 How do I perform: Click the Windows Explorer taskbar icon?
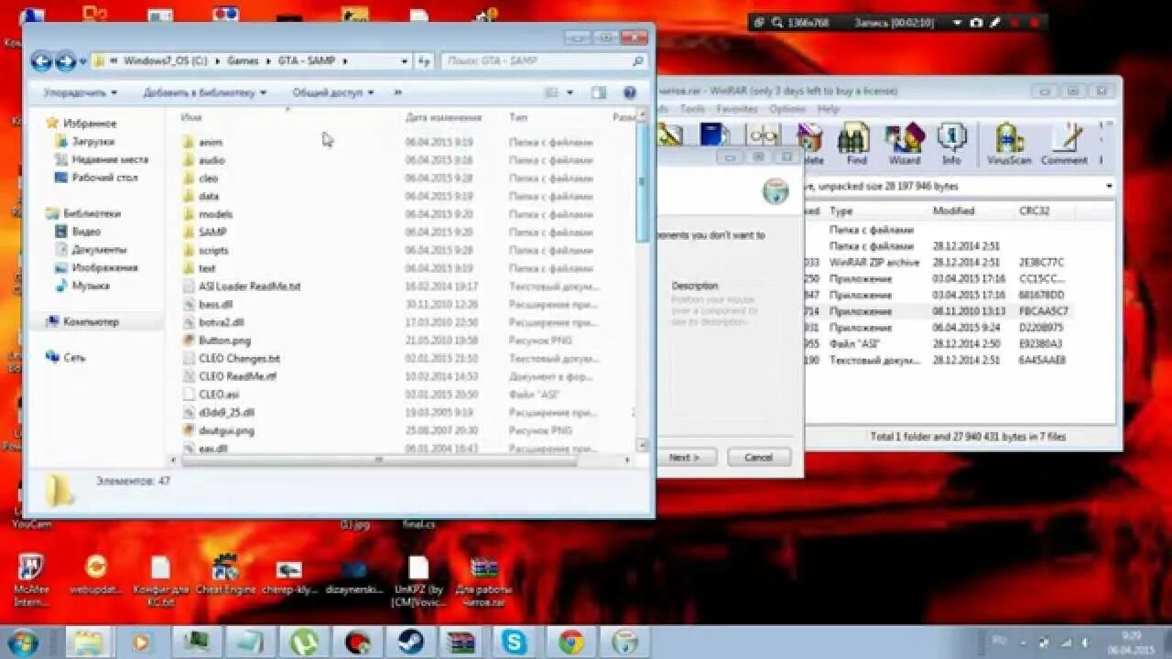point(88,642)
